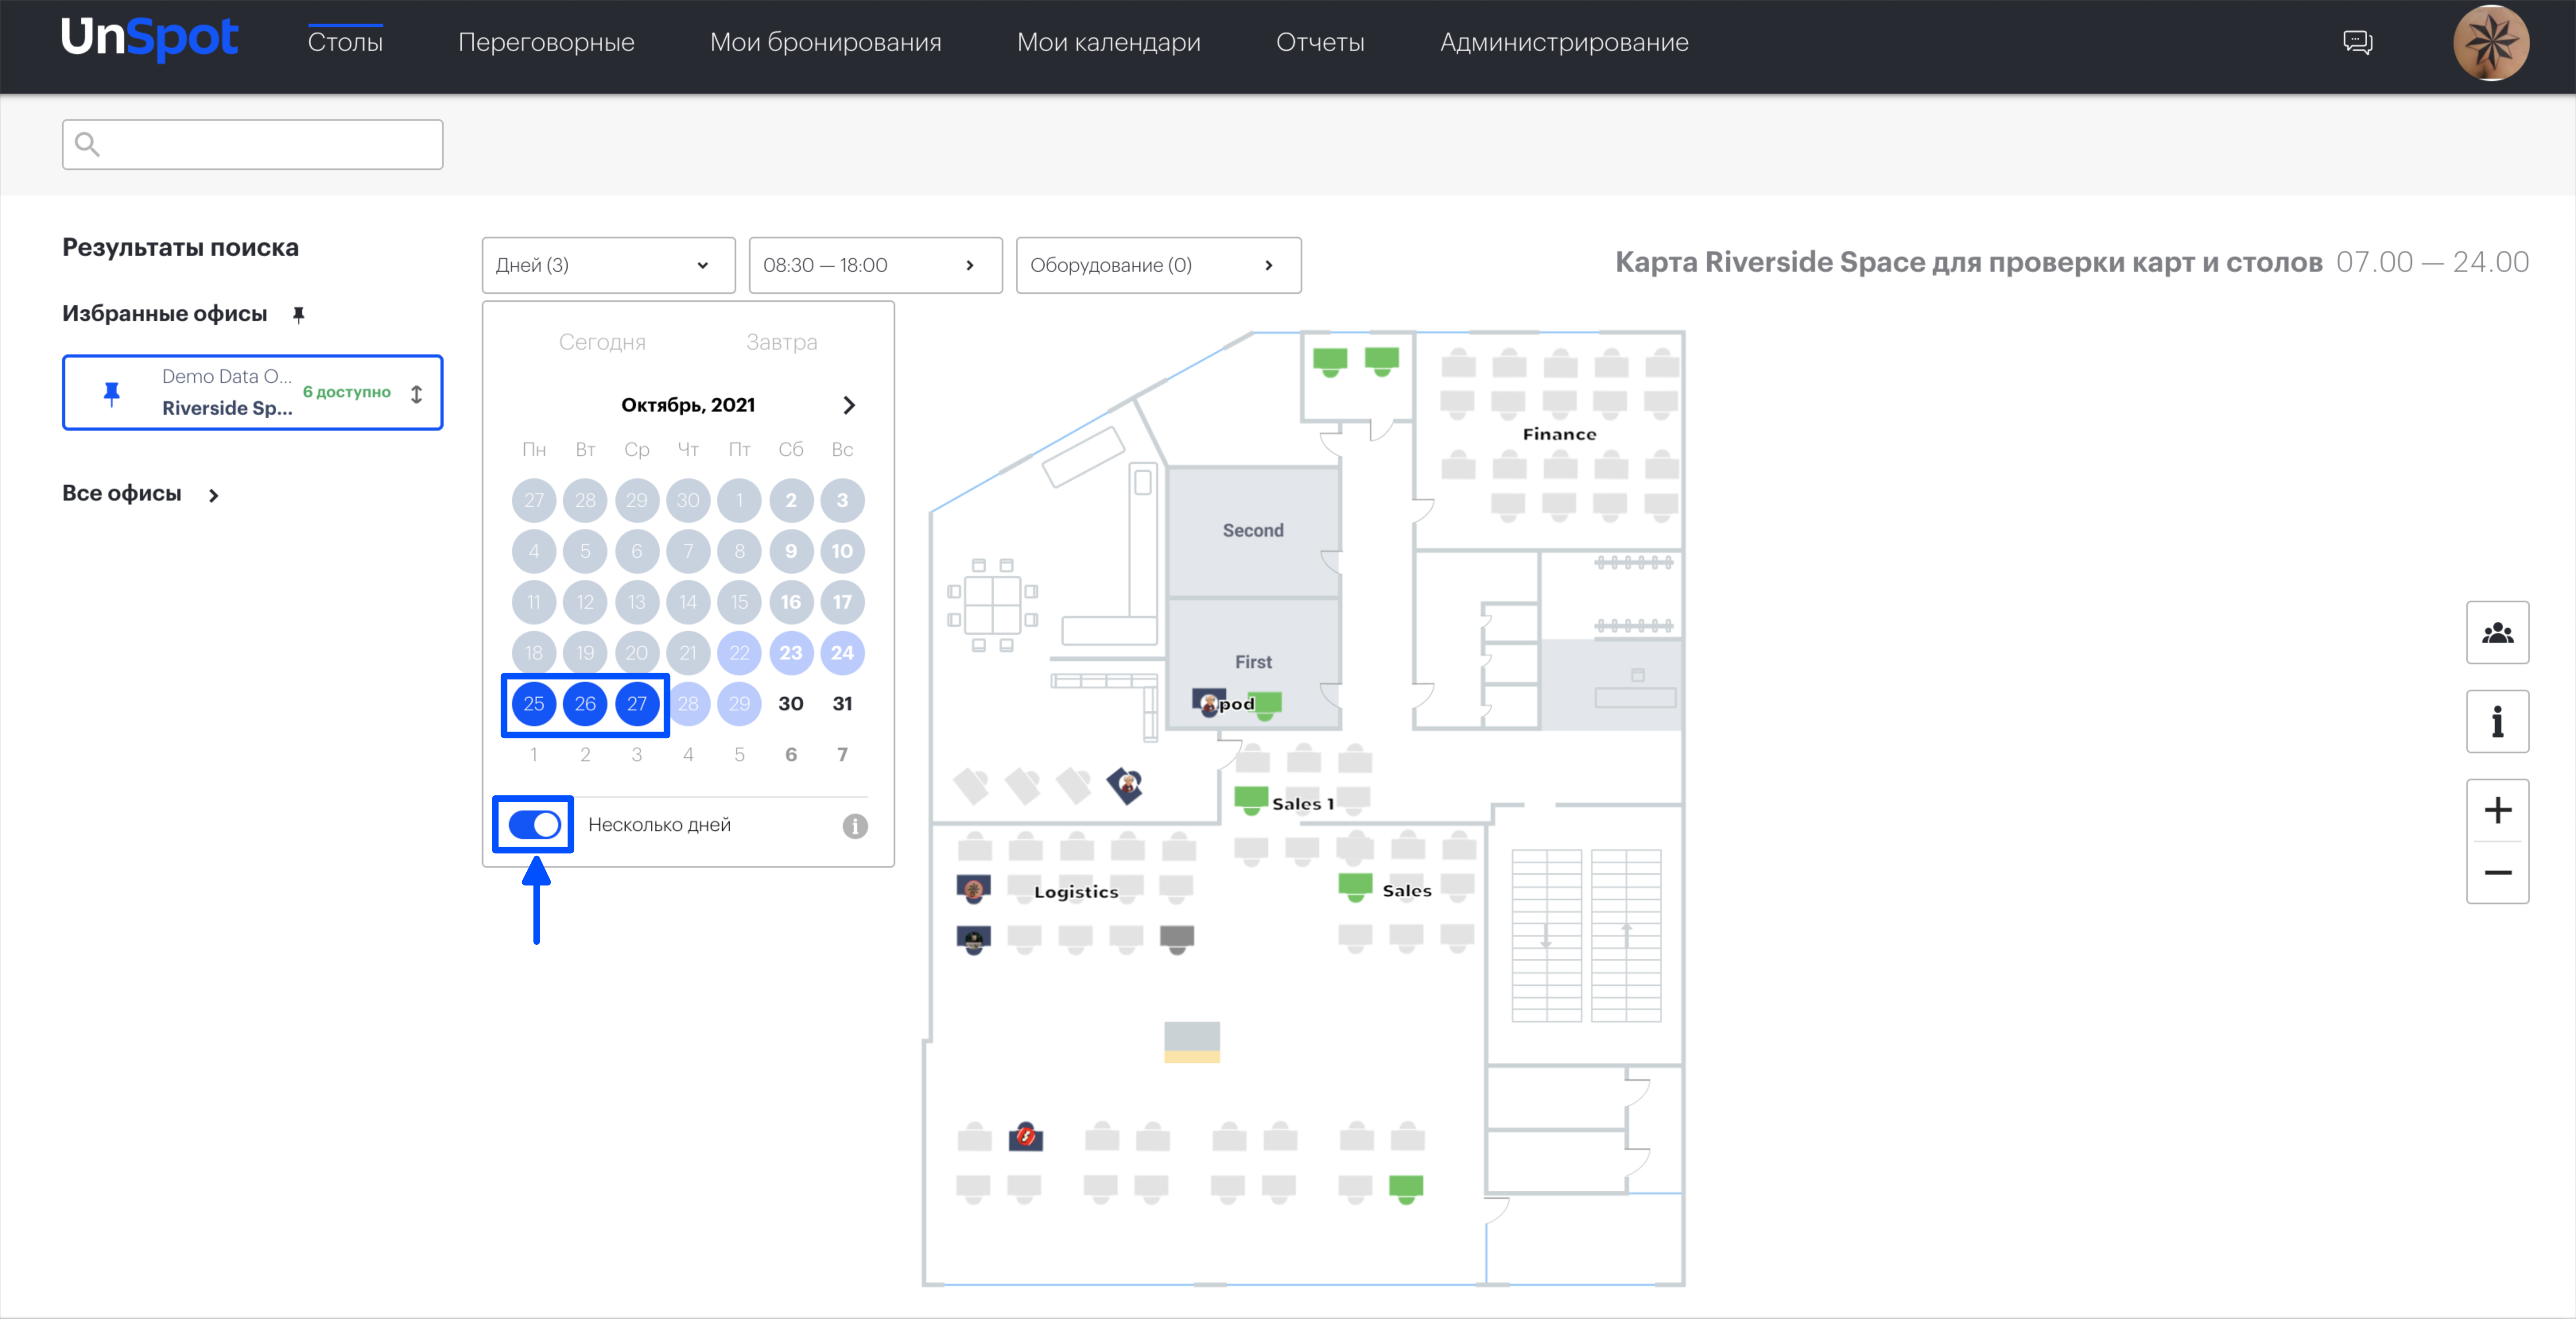
Task: Go to the next month in calendar
Action: pos(849,406)
